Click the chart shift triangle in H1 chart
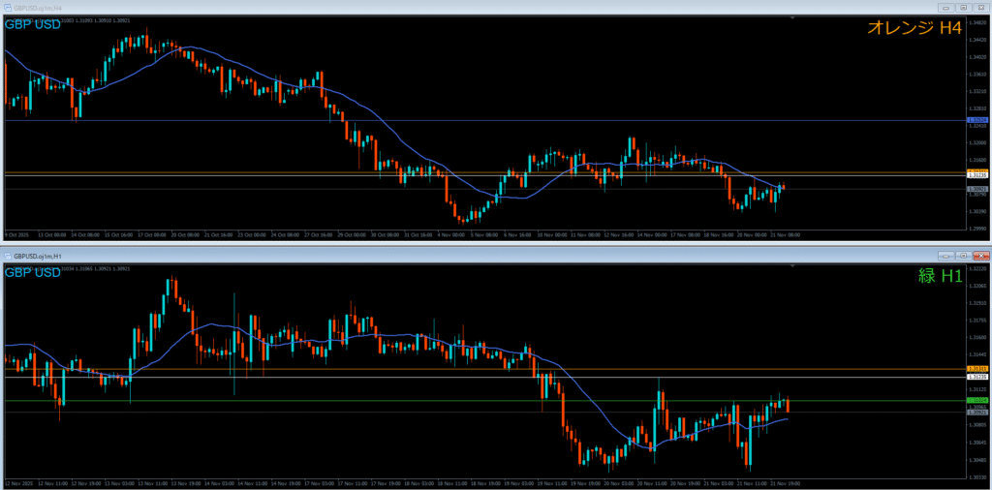This screenshot has height=490, width=992. coord(794,265)
